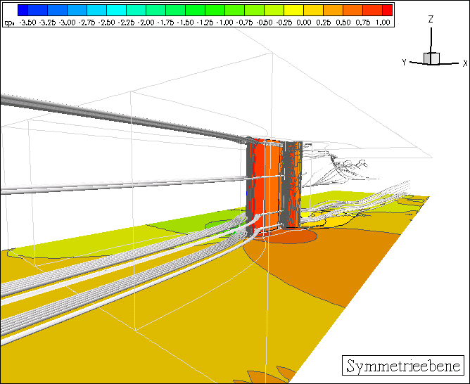Select the yellow 0.00 legend color band
Screen dimensions: 470x384
point(294,10)
